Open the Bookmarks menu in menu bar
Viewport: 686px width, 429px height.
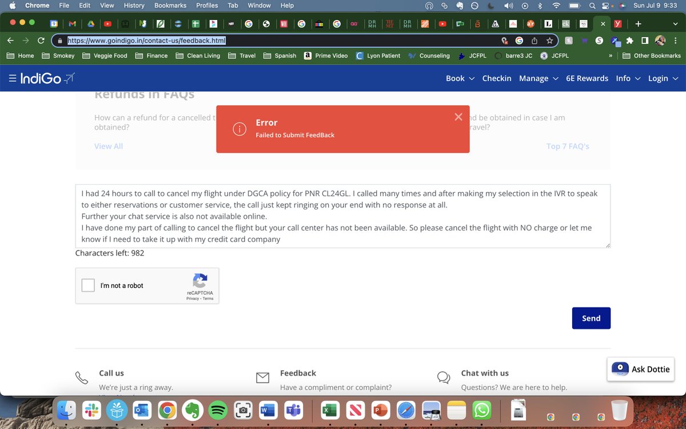coord(170,6)
